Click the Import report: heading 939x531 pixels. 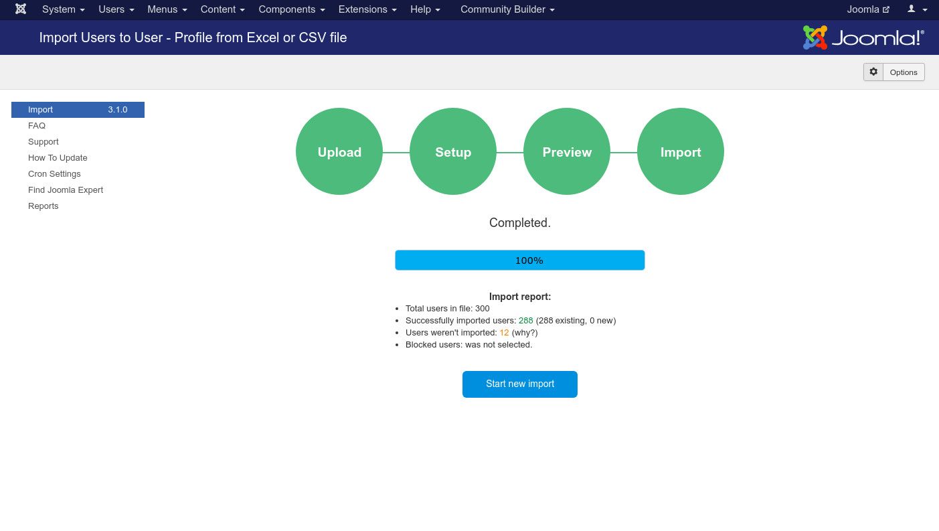pos(520,297)
